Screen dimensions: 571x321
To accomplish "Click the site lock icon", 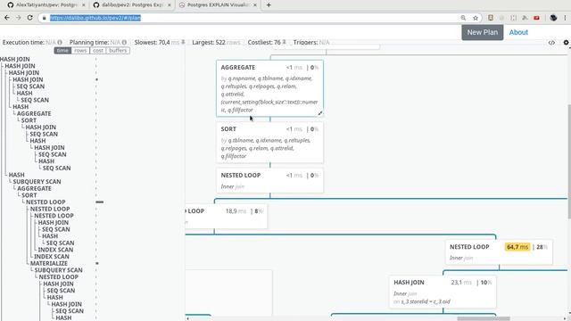I will coord(44,18).
